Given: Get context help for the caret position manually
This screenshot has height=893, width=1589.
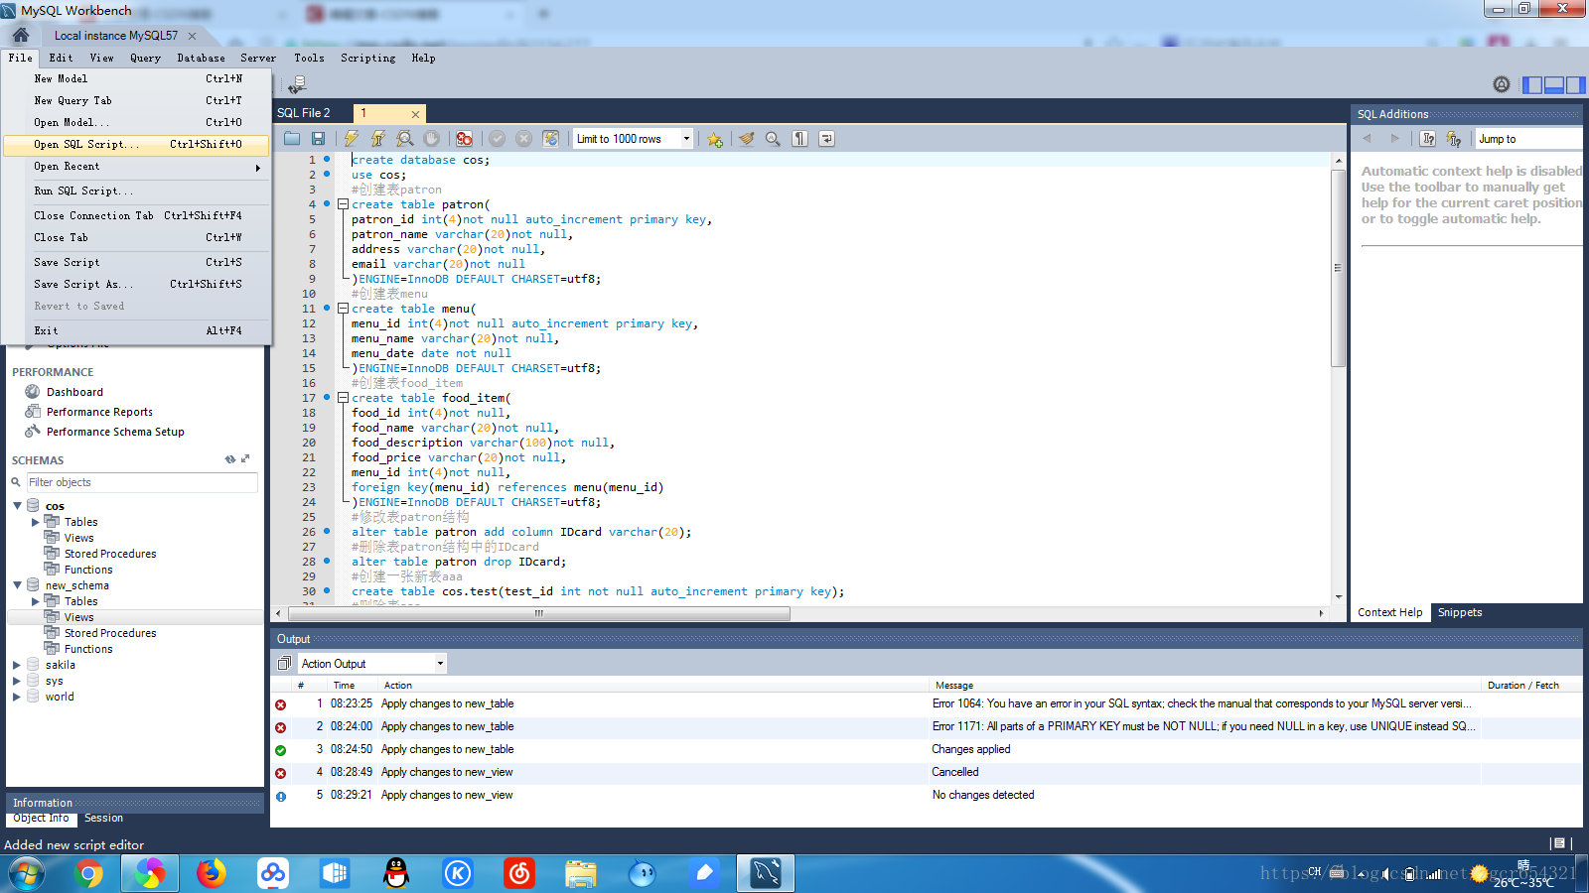Looking at the screenshot, I should pos(1428,139).
